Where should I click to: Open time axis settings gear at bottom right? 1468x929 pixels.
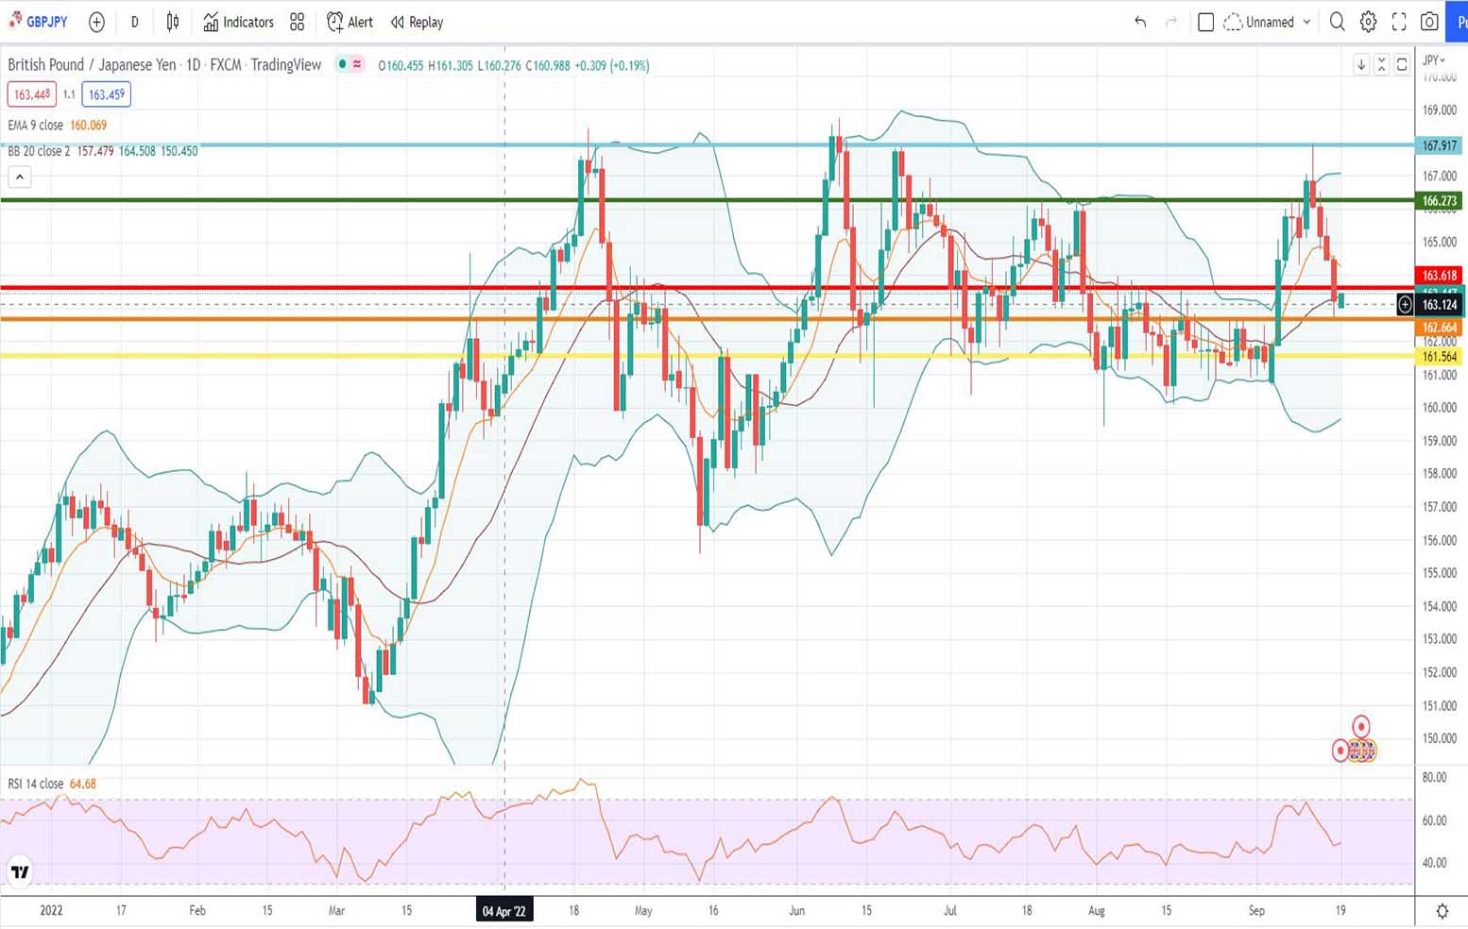click(x=1442, y=911)
